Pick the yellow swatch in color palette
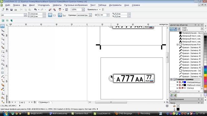 [x=205, y=75]
